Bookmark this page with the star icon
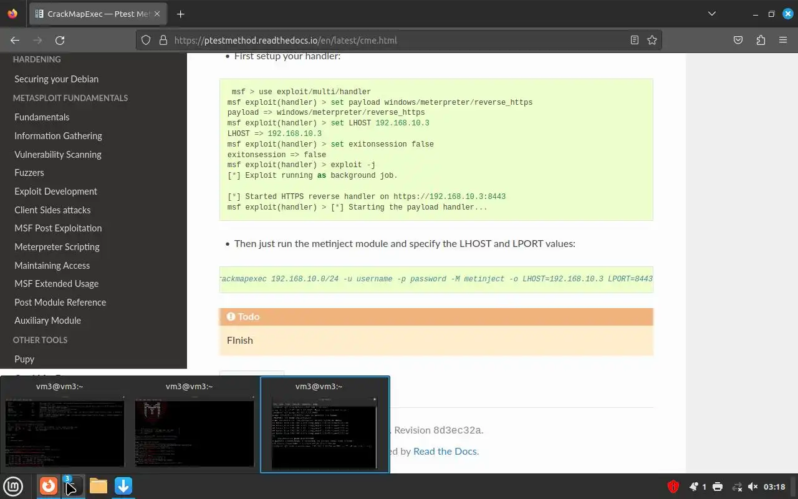 coord(652,40)
